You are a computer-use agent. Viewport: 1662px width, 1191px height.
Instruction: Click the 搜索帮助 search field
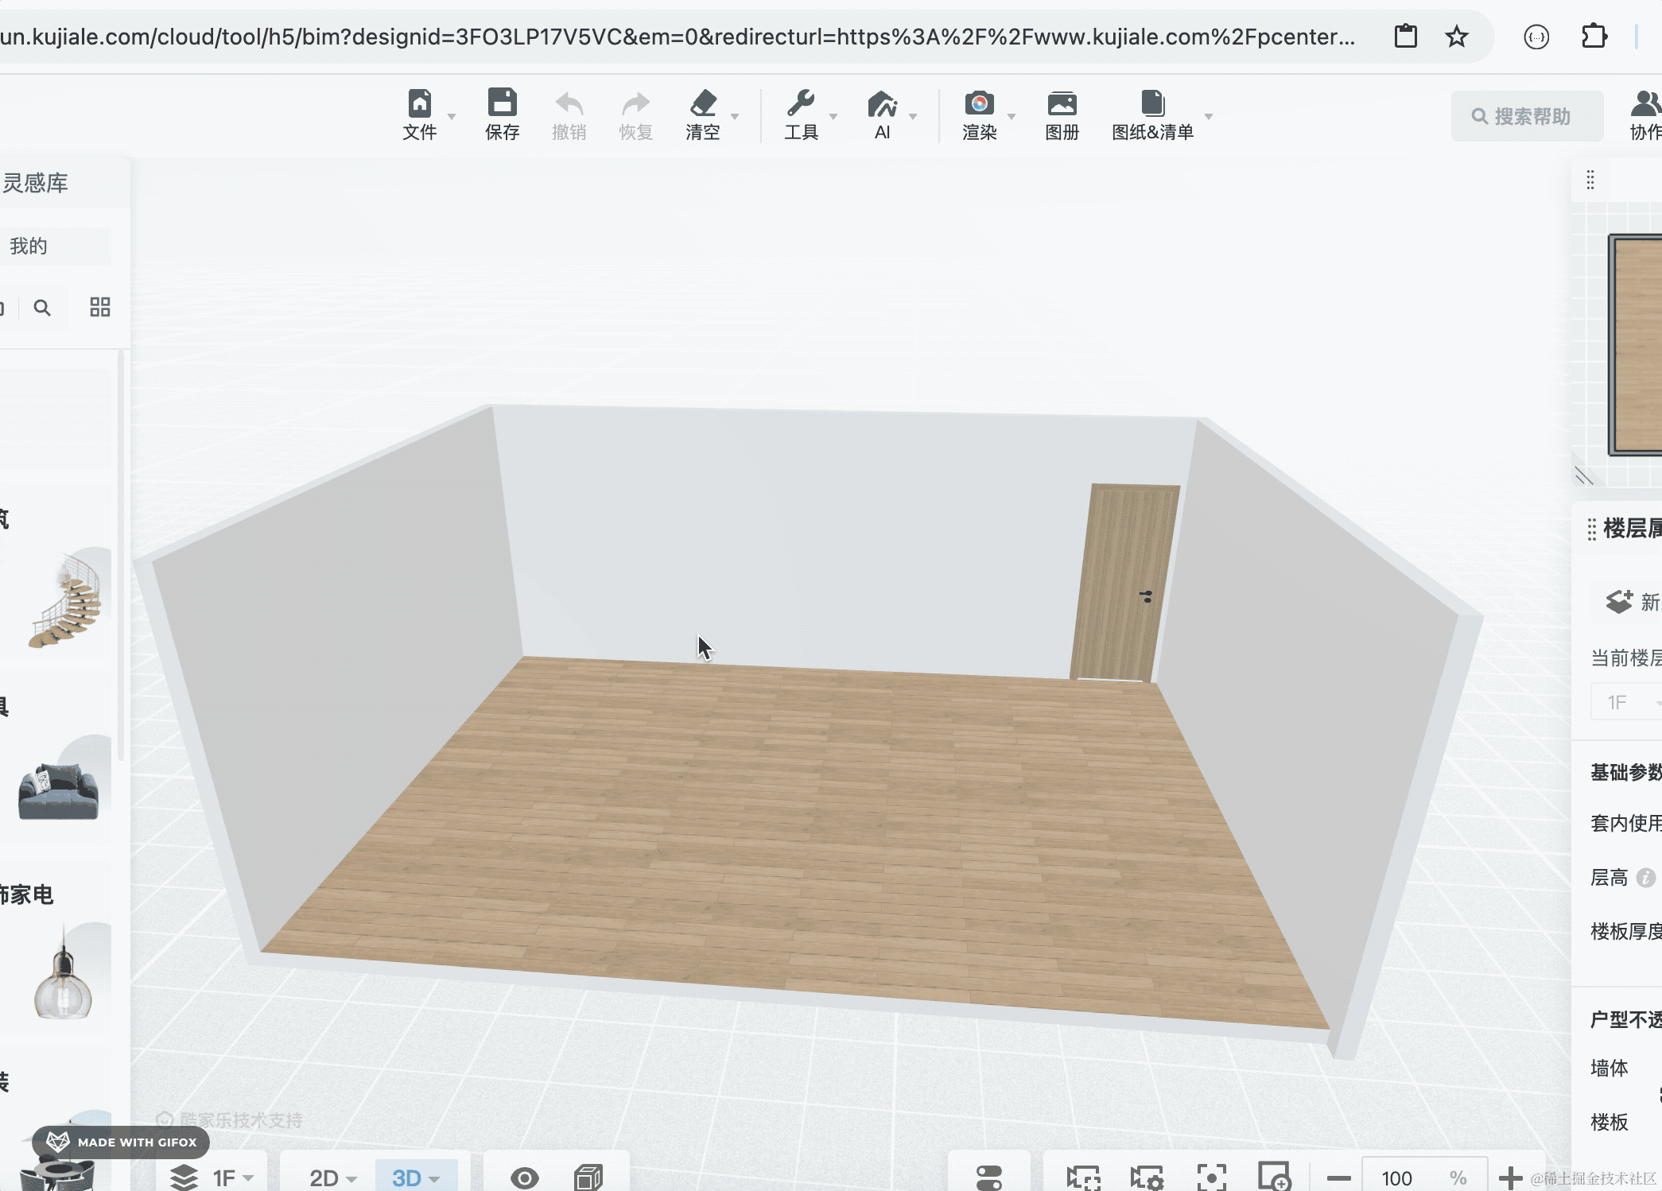click(x=1527, y=116)
